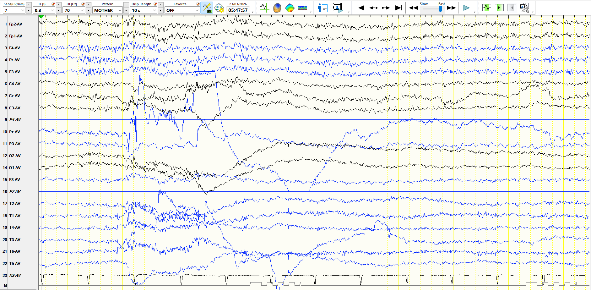This screenshot has height=291, width=591.
Task: Toggle the 50 Hz notch filter
Action: click(207, 8)
